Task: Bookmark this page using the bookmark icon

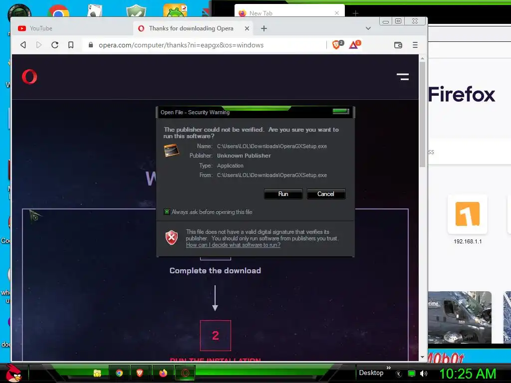Action: coord(71,45)
